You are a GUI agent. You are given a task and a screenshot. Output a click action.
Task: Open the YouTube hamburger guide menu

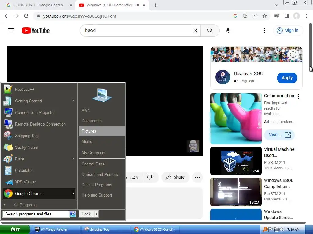11,30
